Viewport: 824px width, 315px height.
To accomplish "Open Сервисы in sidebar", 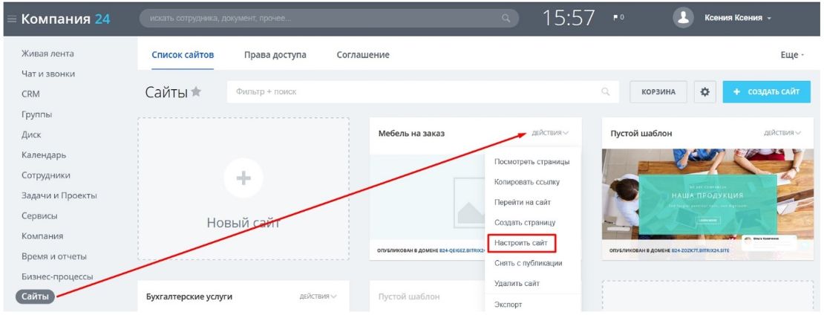I will coord(39,215).
